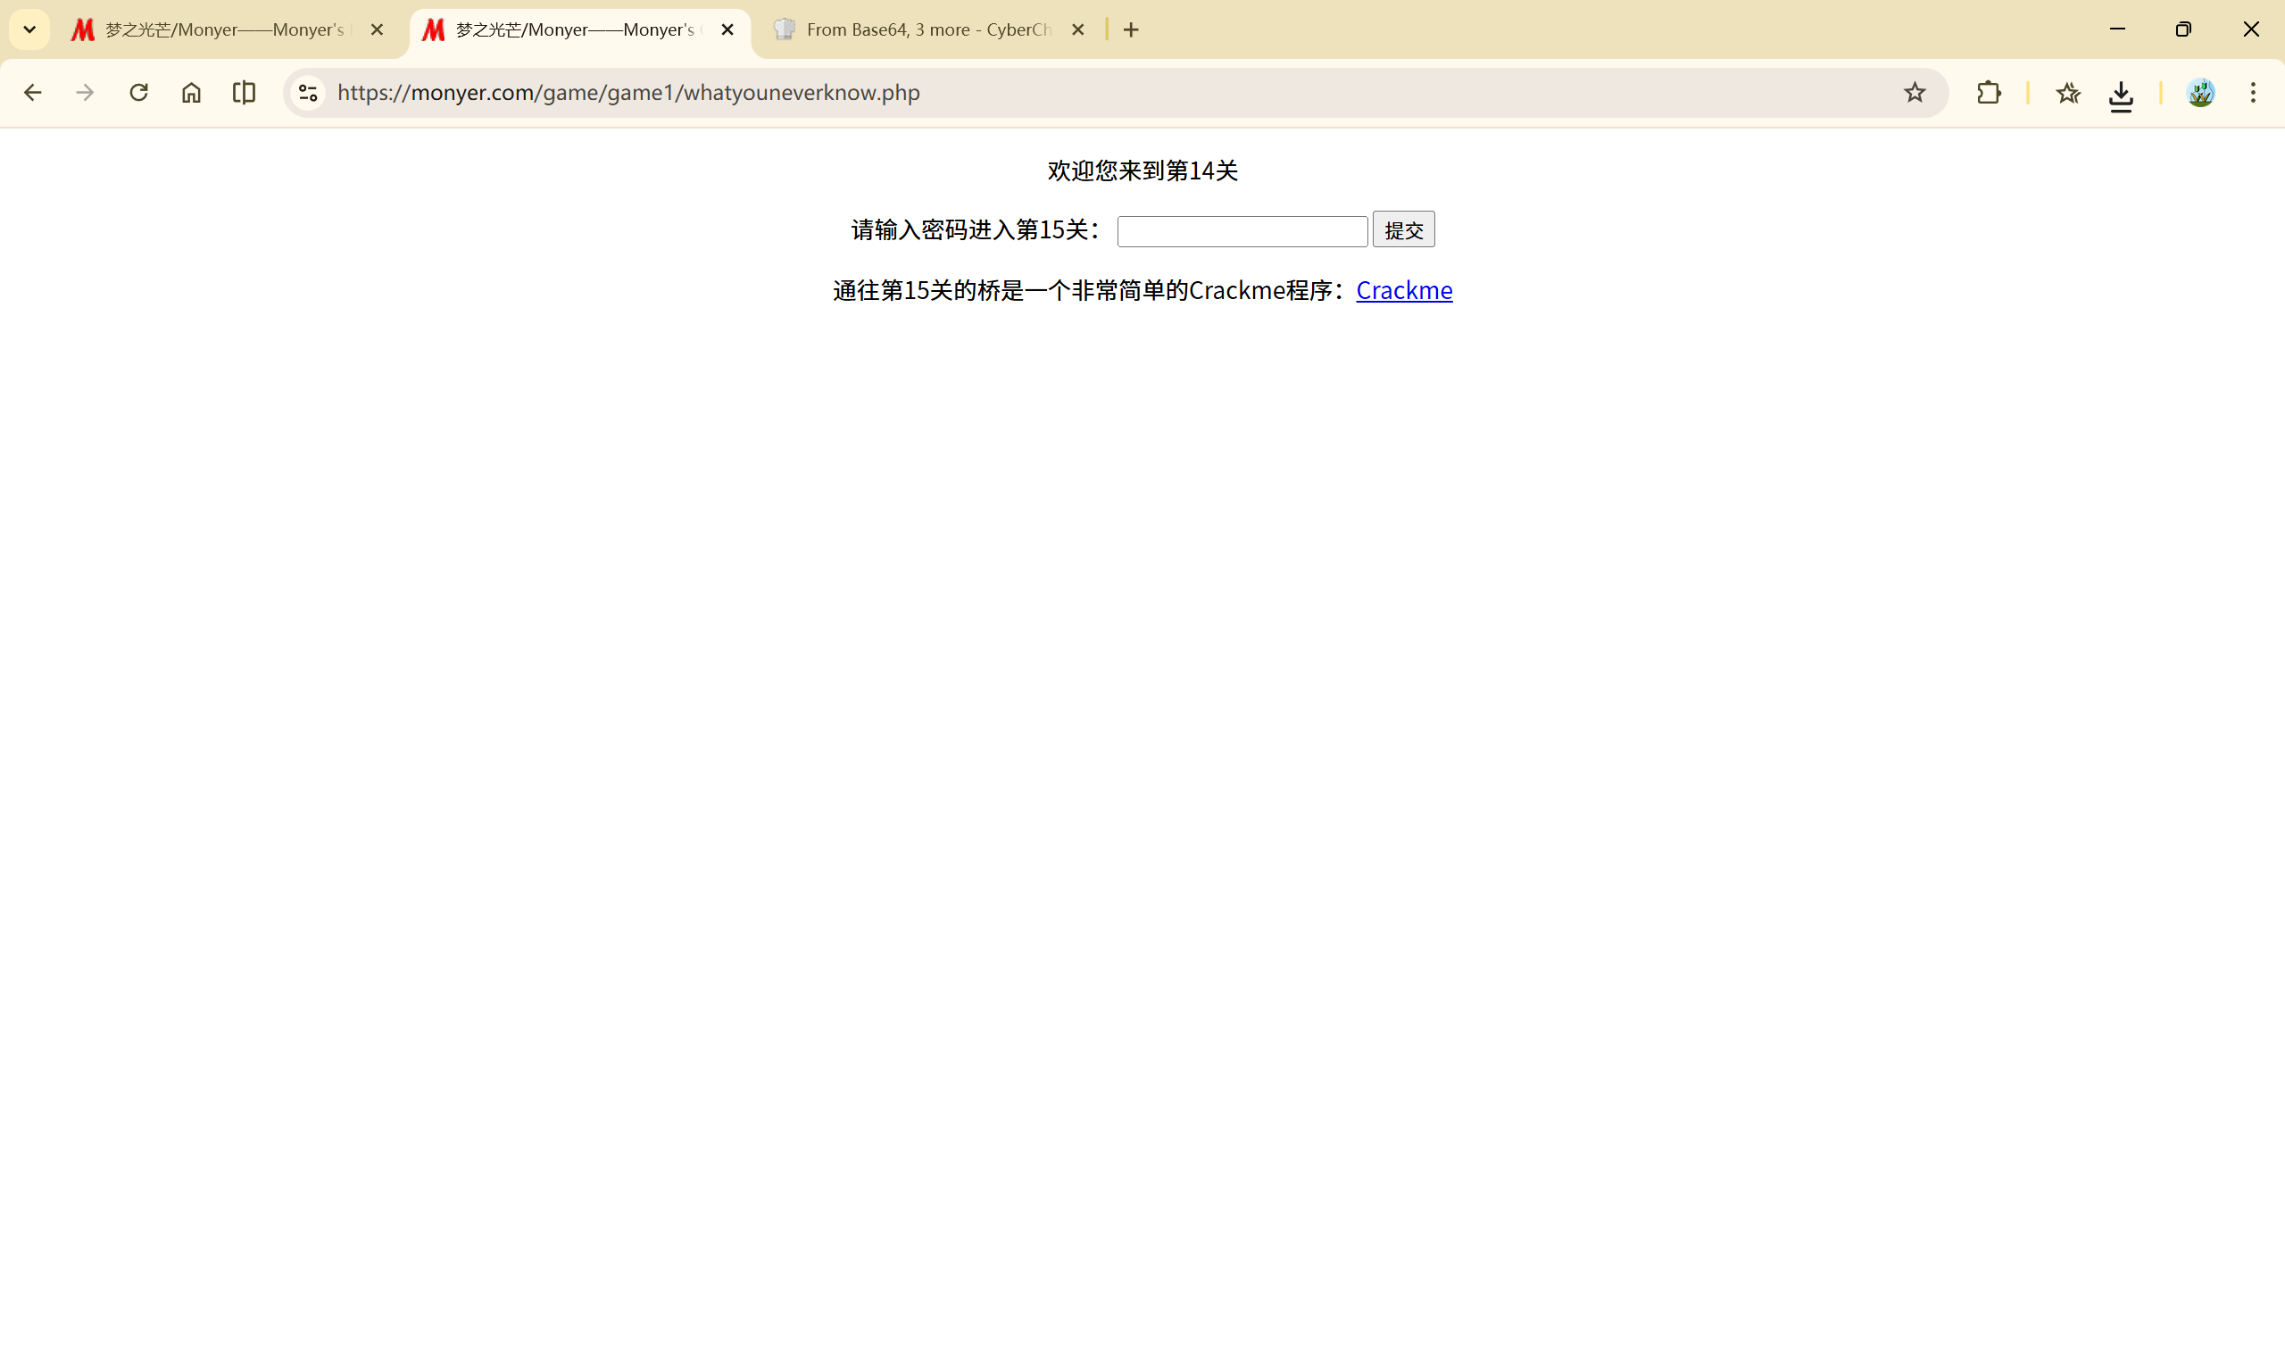Open the favorites list icon

[x=2068, y=93]
